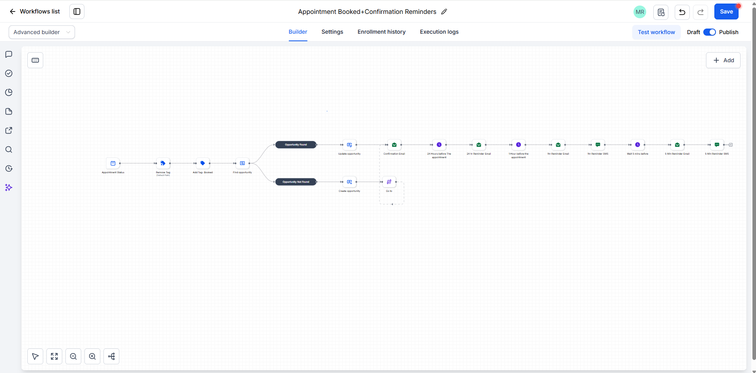Image resolution: width=756 pixels, height=373 pixels.
Task: Open the checkmark circle icon in the left sidebar
Action: pos(9,73)
